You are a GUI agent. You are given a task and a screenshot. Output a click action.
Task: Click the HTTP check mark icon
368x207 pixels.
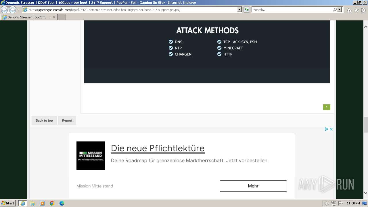pos(219,54)
